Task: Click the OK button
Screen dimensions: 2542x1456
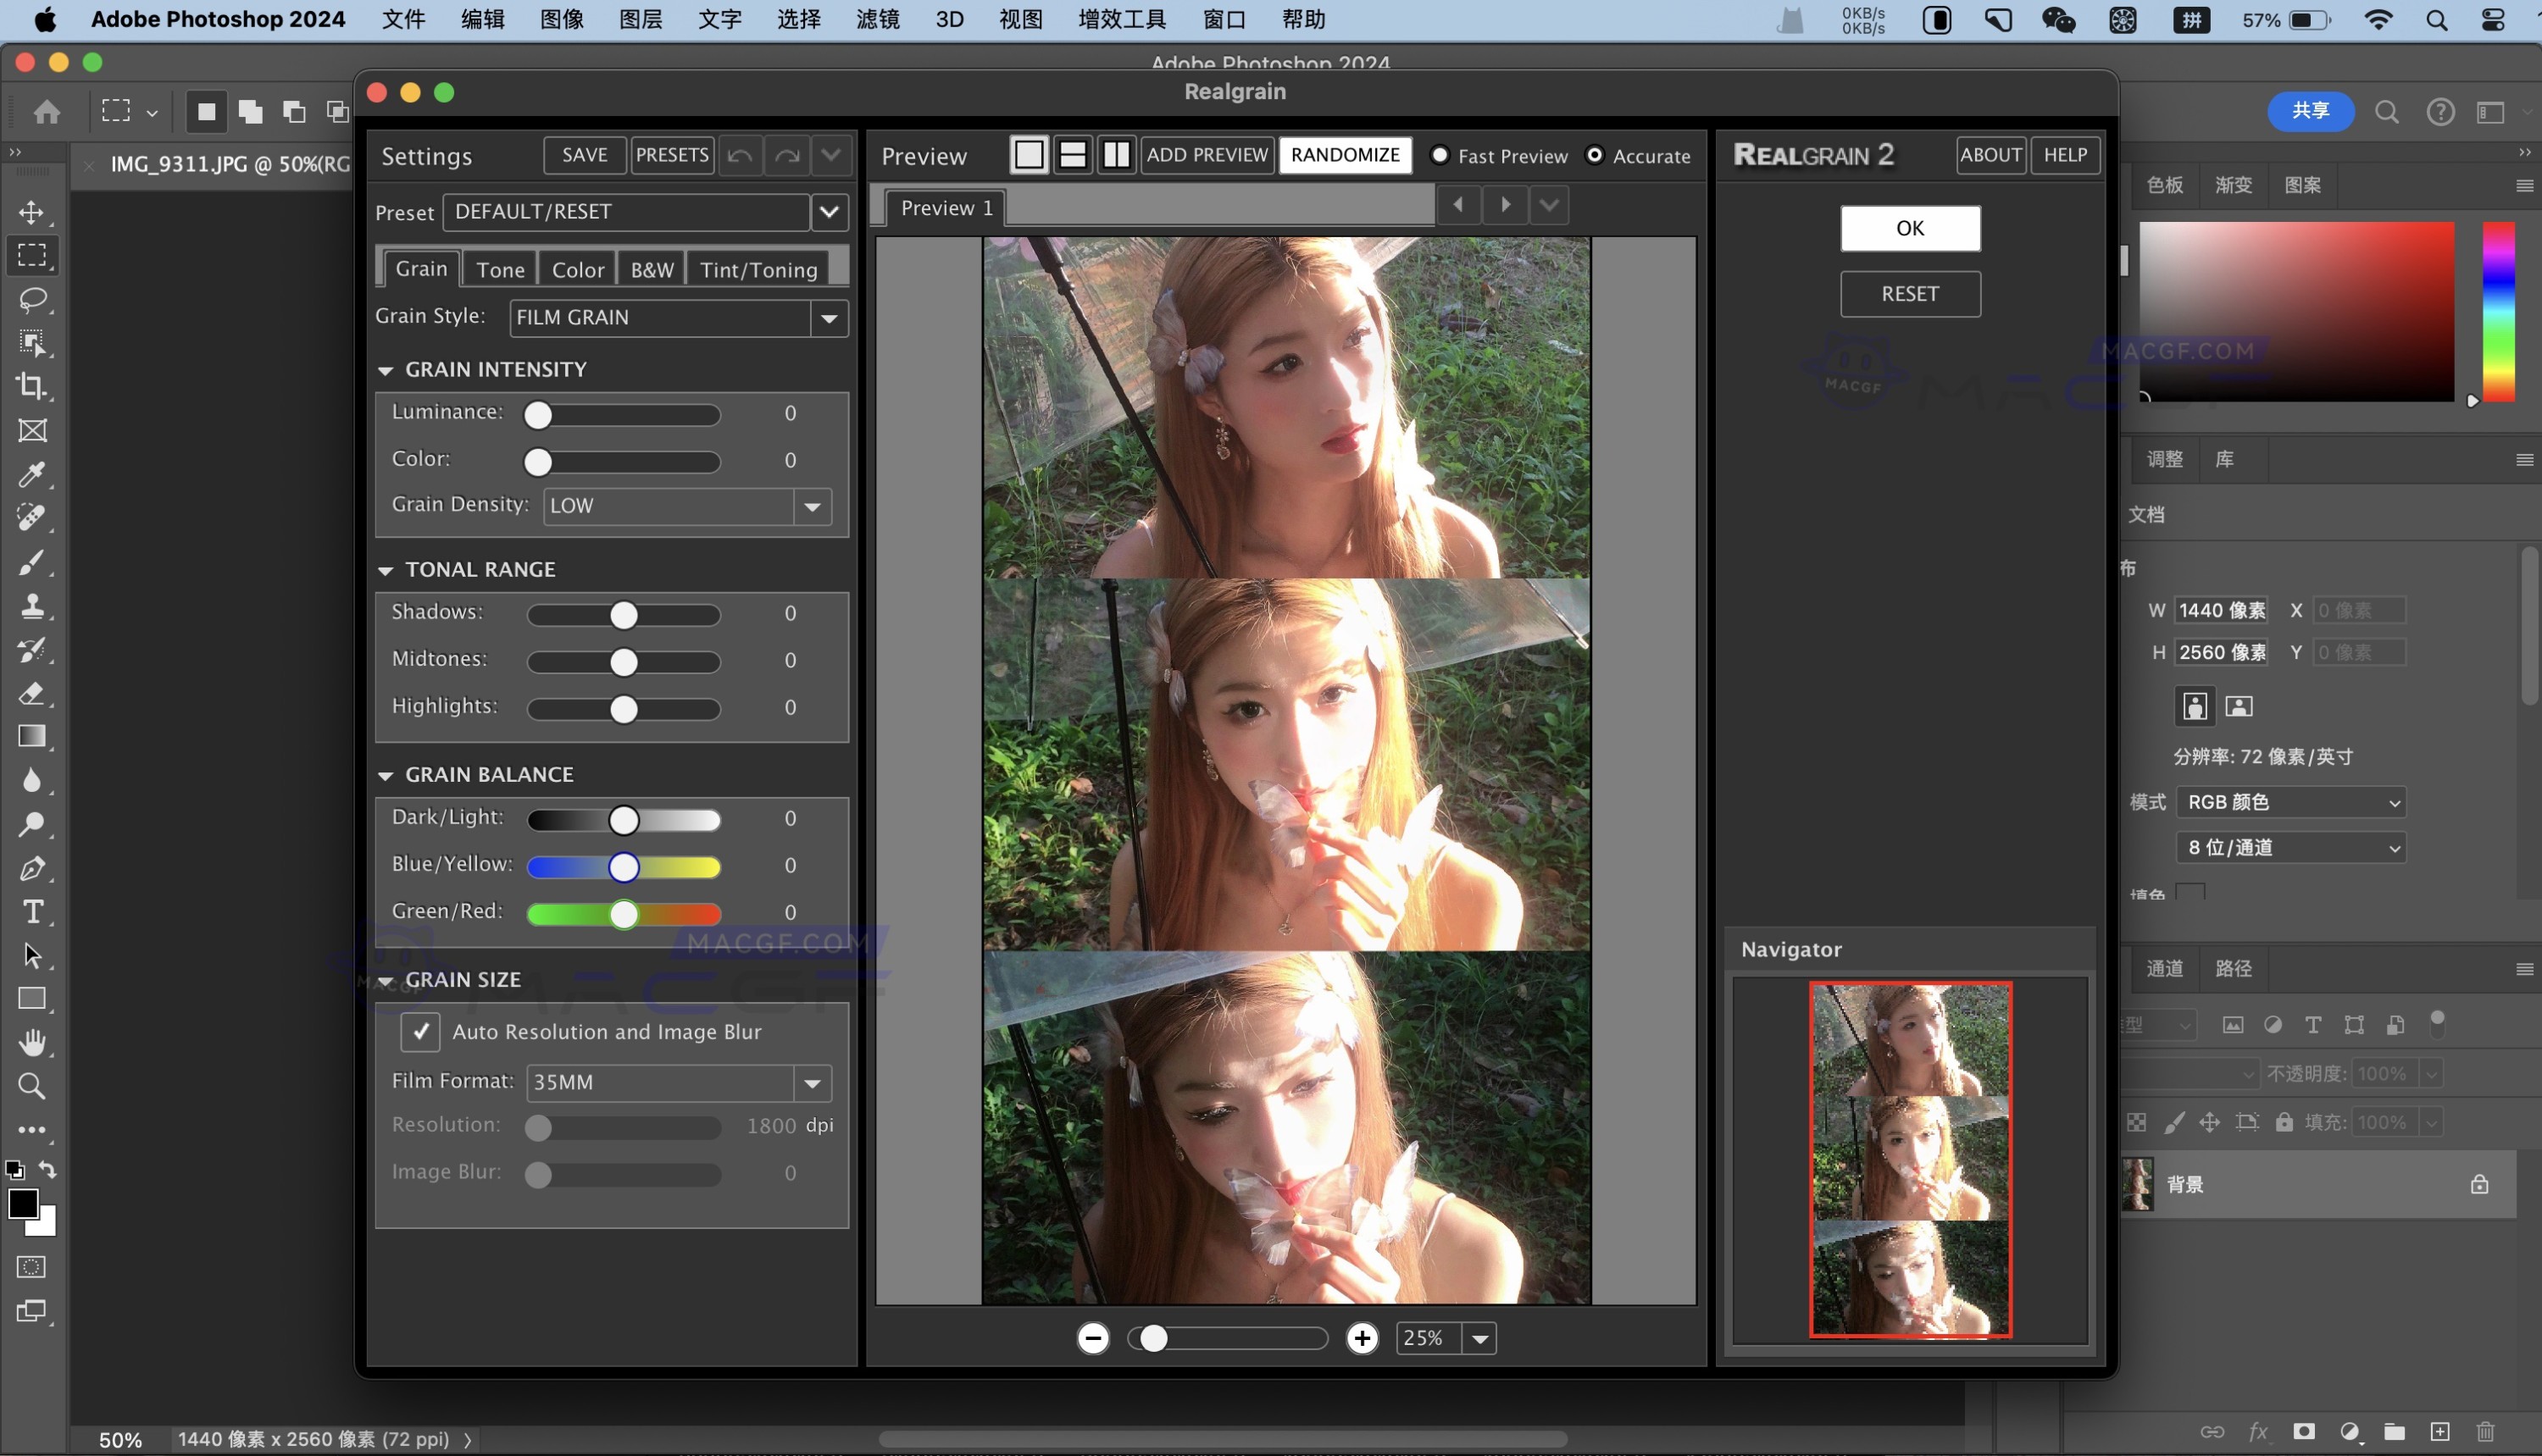Action: click(1909, 228)
